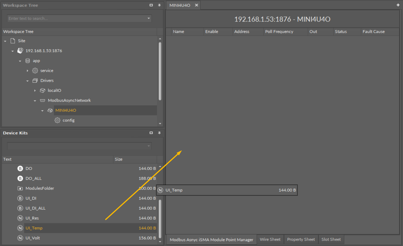Open the Workspace Tree search dropdown

[x=149, y=18]
